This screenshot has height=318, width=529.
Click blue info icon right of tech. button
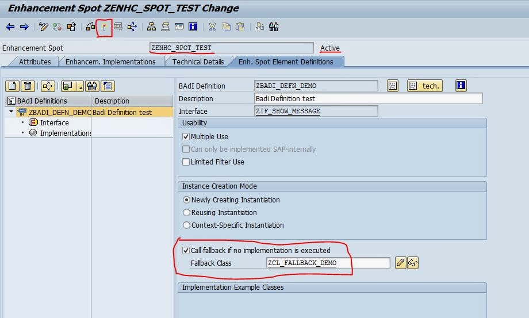[x=461, y=85]
